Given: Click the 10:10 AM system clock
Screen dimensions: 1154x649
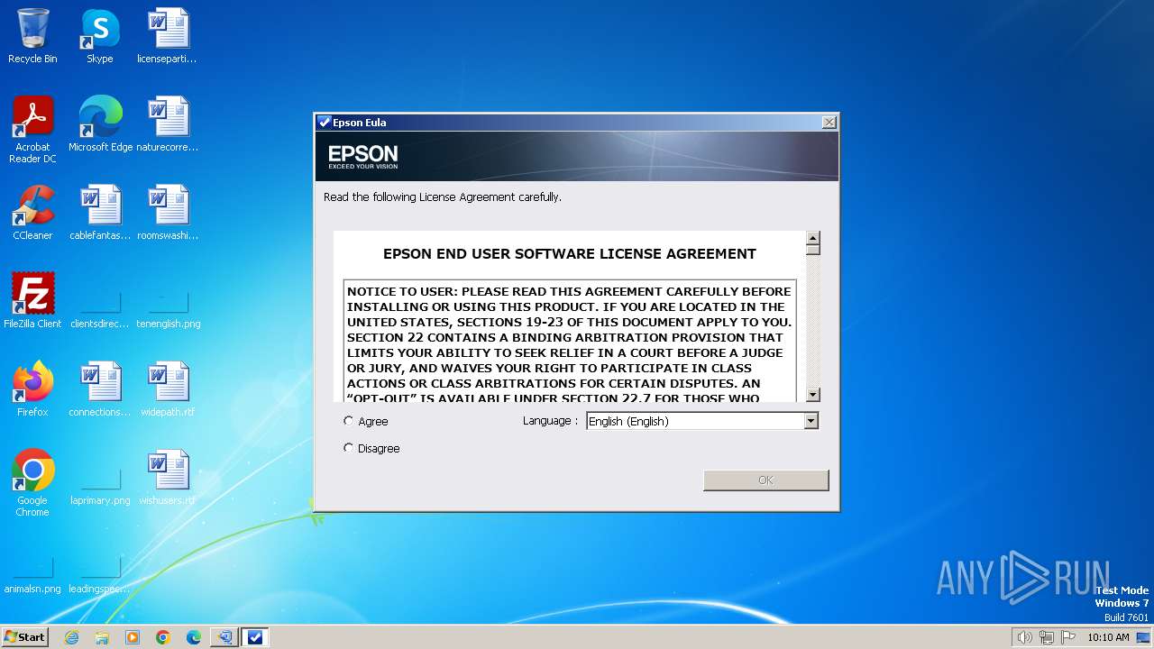Looking at the screenshot, I should click(1108, 637).
